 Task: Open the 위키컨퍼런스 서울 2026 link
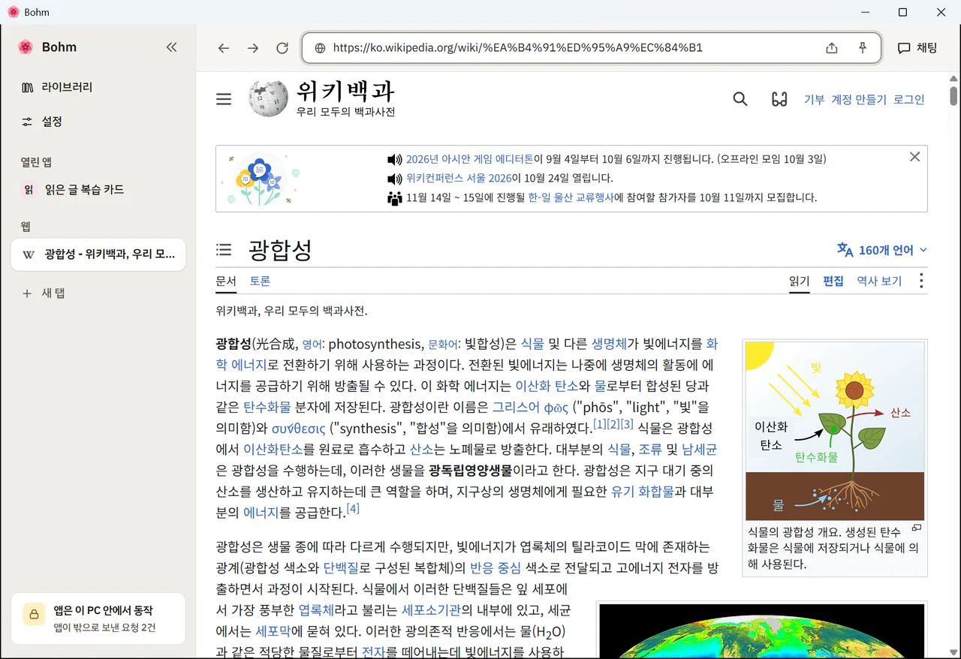click(459, 179)
